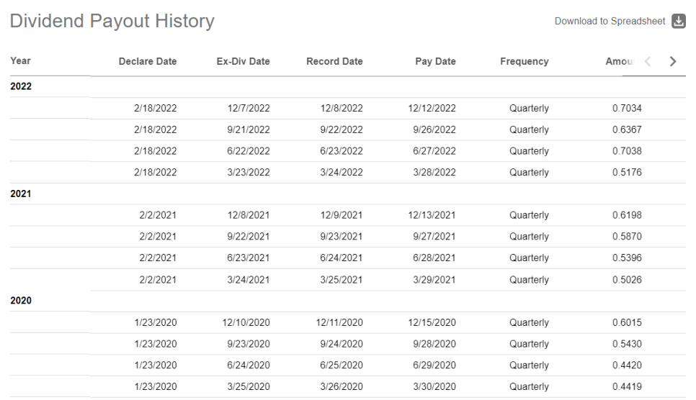Select ex-div date 12/10/2020
The width and height of the screenshot is (696, 400).
pyautogui.click(x=246, y=322)
